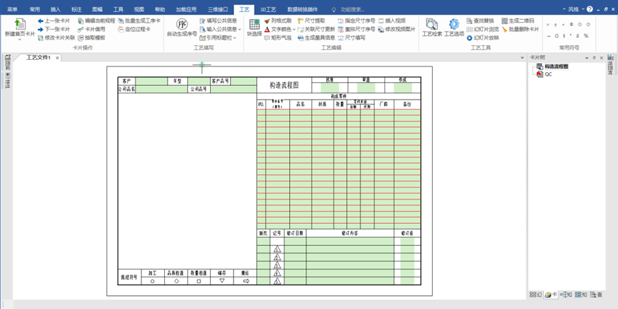Expand the 新建首页卡片 dropdown arrow

click(20, 40)
